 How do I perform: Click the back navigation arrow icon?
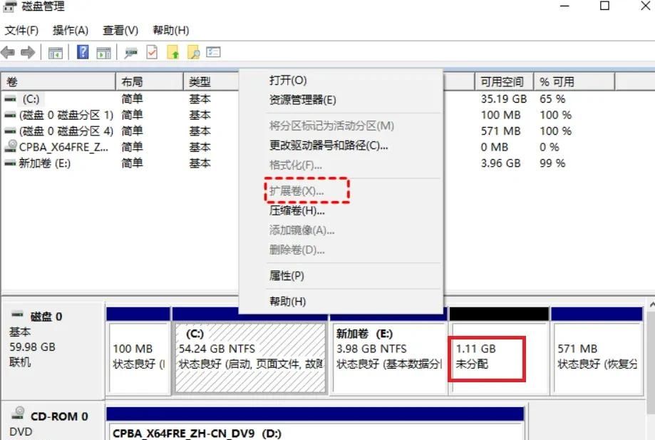pyautogui.click(x=9, y=51)
